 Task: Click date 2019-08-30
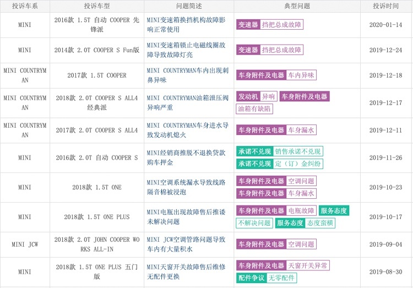point(385,271)
